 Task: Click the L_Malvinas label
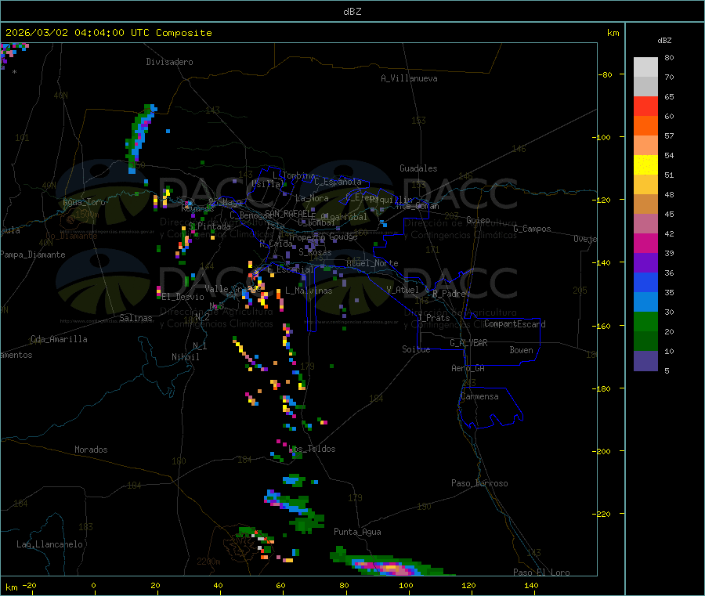point(309,291)
